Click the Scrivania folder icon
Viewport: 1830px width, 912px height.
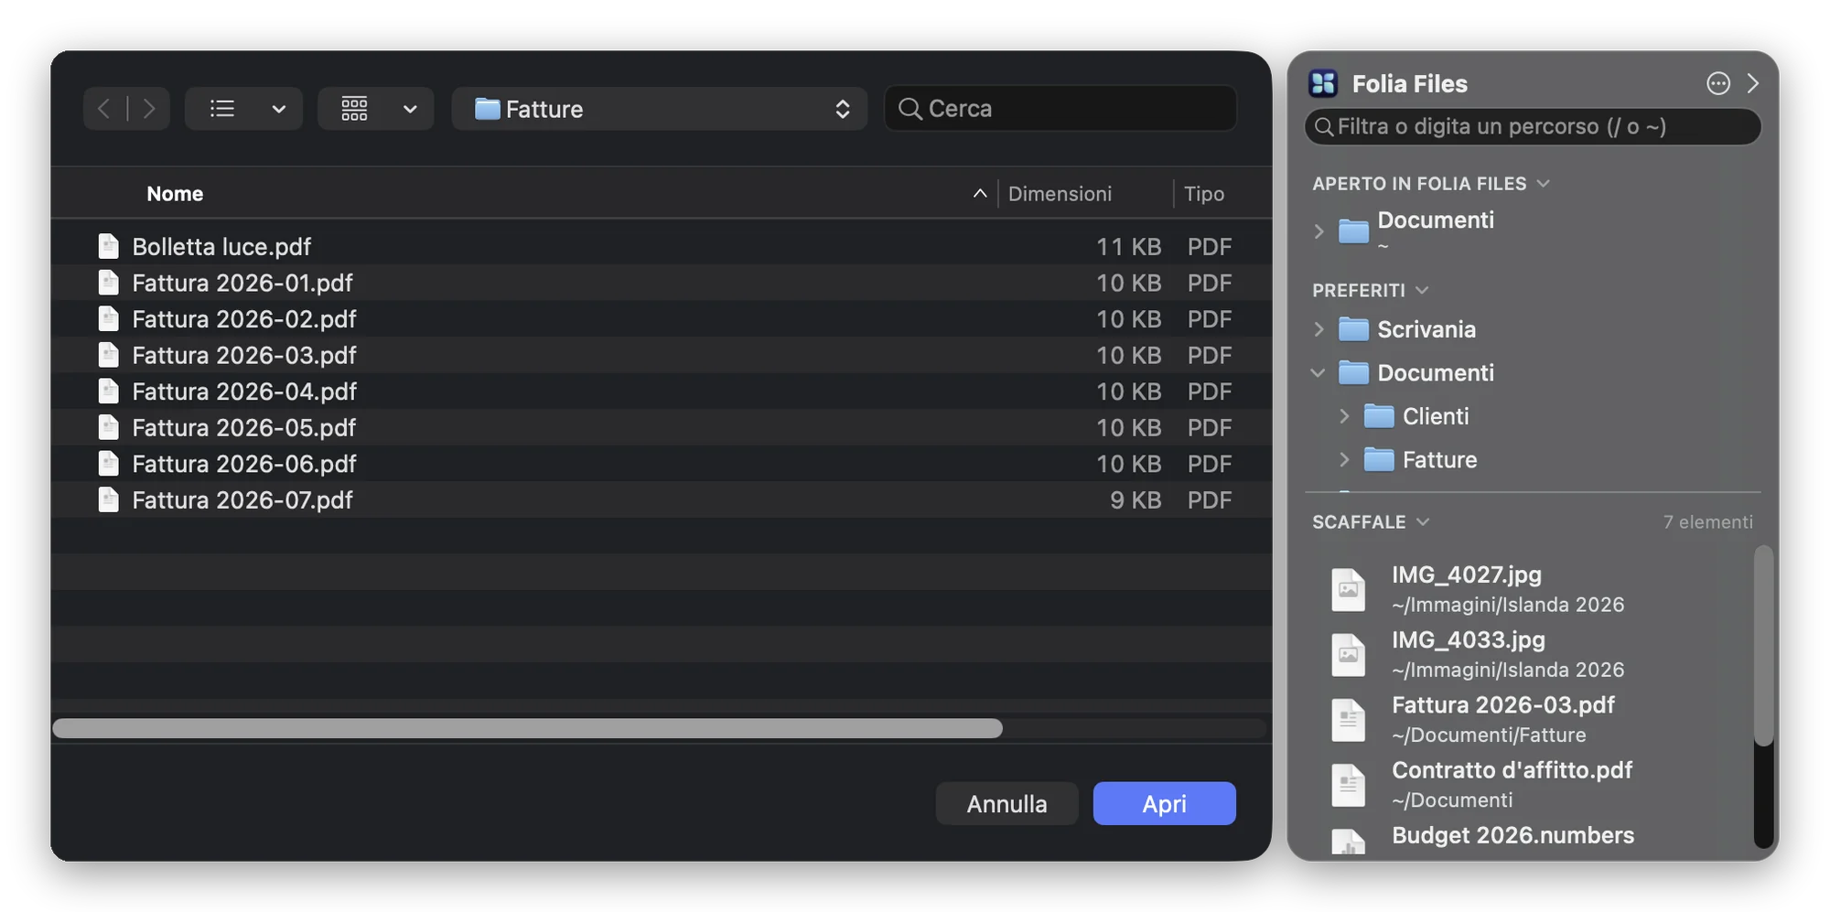pyautogui.click(x=1353, y=328)
